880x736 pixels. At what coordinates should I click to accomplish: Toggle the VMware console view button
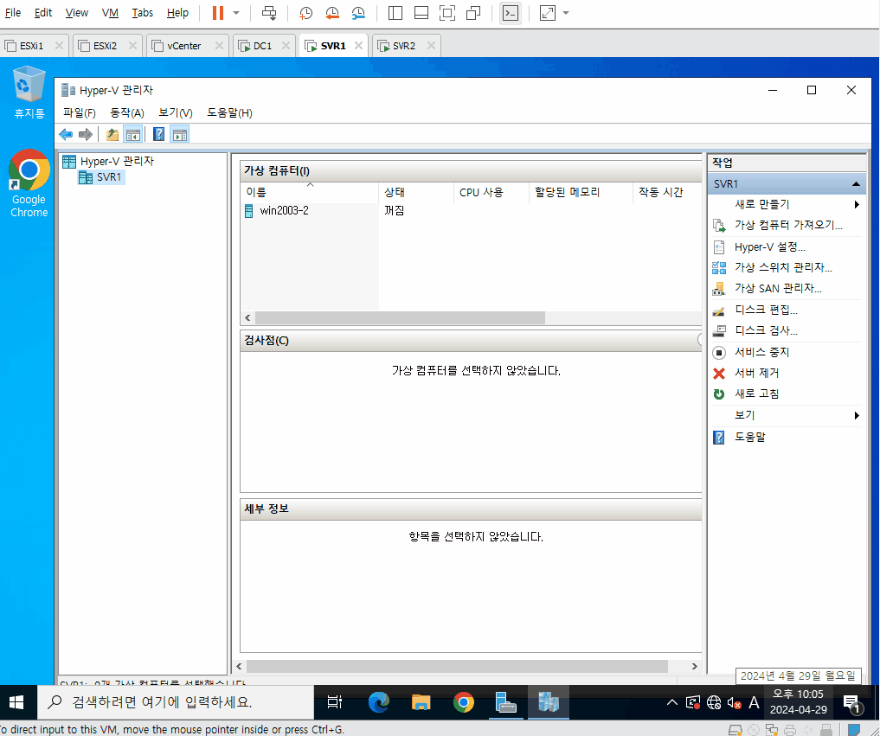coord(511,13)
